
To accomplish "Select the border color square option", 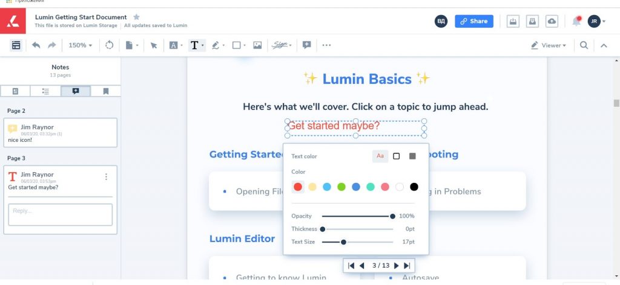I will click(x=396, y=156).
